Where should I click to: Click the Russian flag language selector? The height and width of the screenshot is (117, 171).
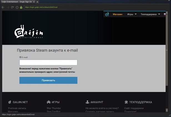165,14
